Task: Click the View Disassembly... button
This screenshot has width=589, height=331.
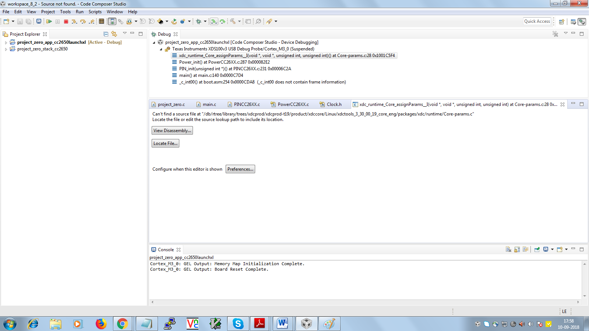Action: [x=172, y=131]
